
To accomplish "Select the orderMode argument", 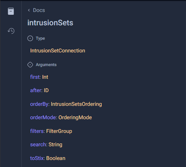I will coord(44,117).
